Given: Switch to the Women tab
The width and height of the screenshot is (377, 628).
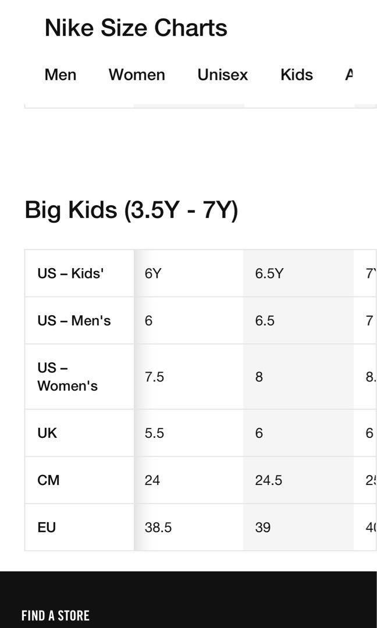Looking at the screenshot, I should (x=137, y=74).
